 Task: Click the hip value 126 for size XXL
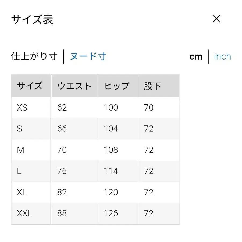[x=111, y=213]
